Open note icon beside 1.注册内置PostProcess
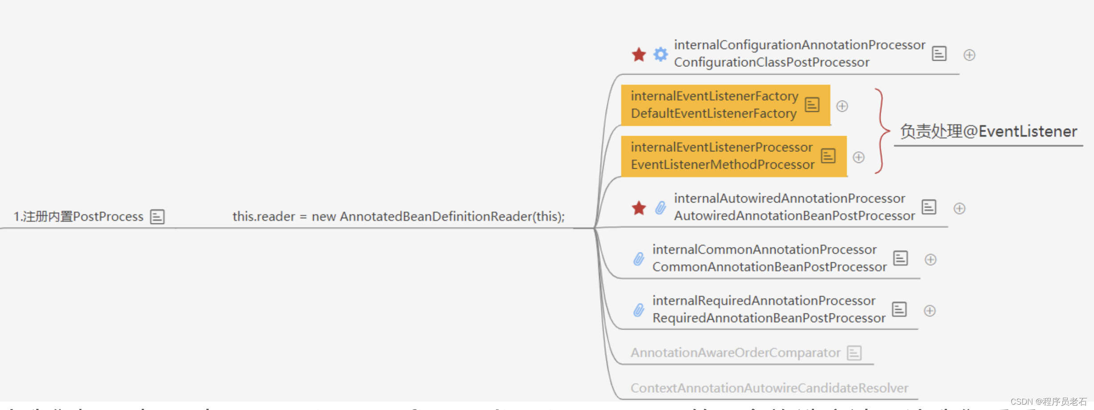This screenshot has width=1094, height=410. pos(157,217)
